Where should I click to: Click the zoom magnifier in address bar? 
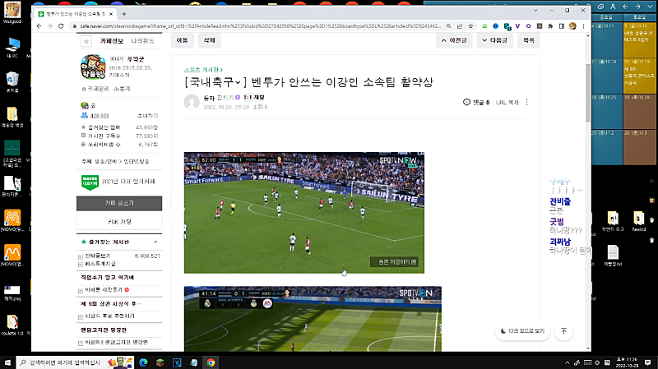click(448, 26)
